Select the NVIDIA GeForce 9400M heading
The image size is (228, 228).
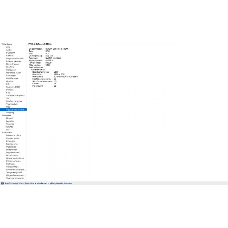point(40,44)
